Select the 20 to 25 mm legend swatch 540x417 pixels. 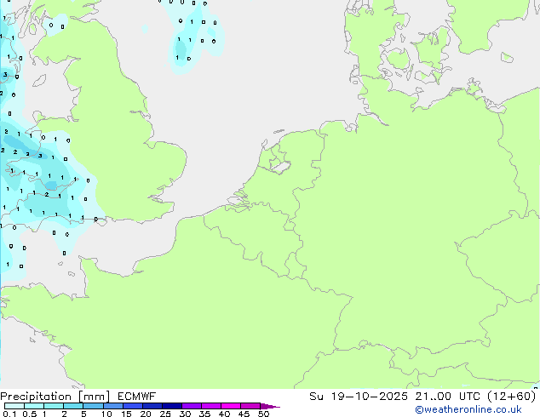(x=152, y=406)
